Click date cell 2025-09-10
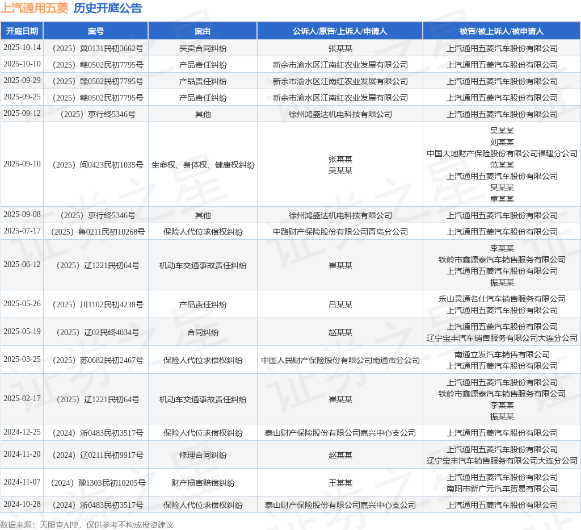The height and width of the screenshot is (530, 581). (x=22, y=164)
